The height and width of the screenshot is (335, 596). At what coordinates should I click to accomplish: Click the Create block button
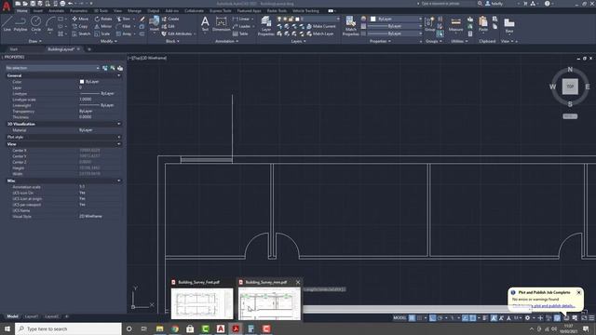pyautogui.click(x=170, y=19)
